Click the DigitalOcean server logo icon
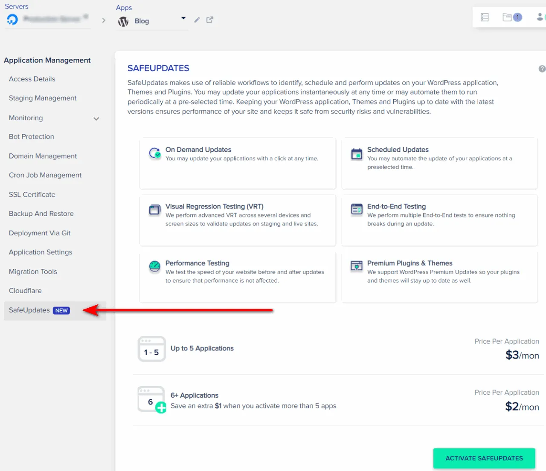Viewport: 546px width, 471px height. coord(12,19)
